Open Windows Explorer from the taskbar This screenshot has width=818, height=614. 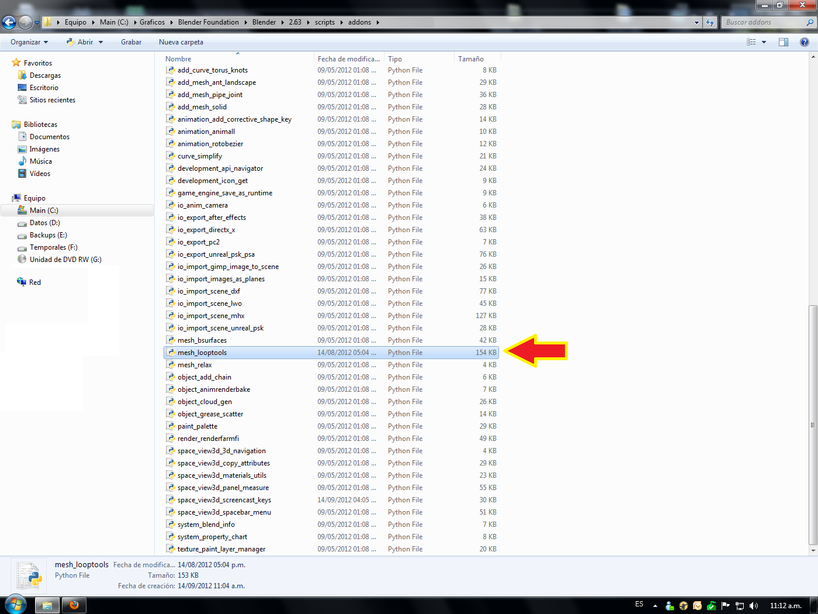click(47, 605)
